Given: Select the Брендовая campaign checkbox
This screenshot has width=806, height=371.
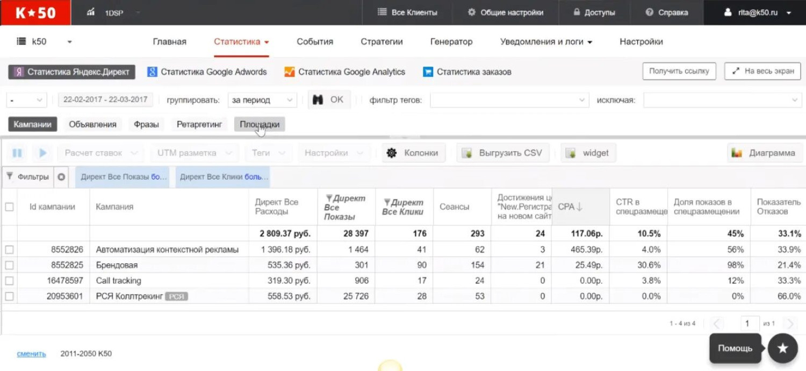Looking at the screenshot, I should (9, 265).
